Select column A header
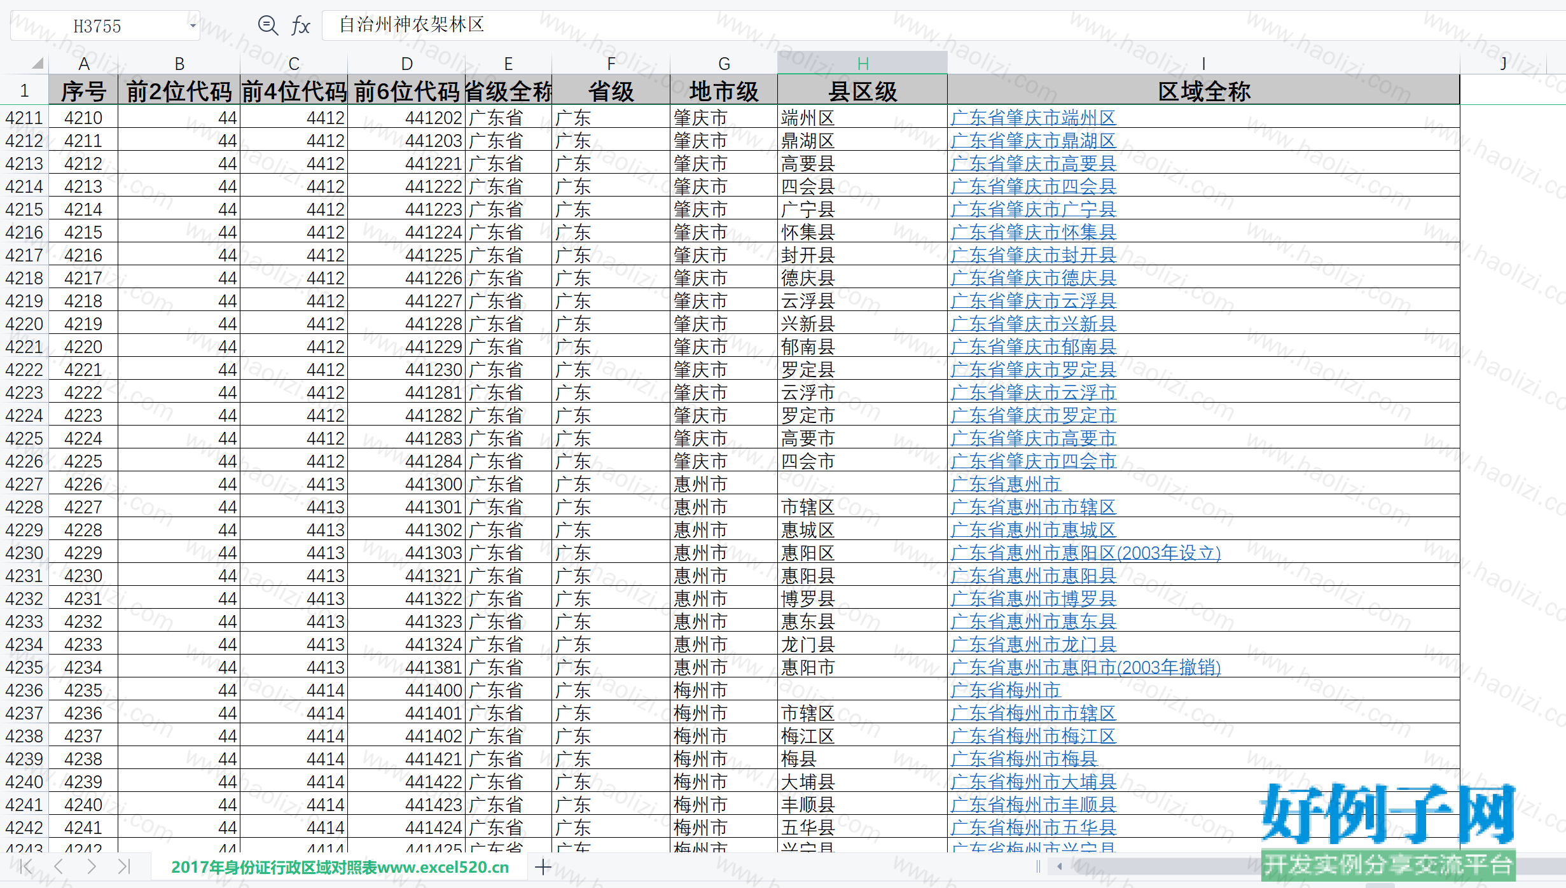This screenshot has height=888, width=1566. tap(83, 64)
